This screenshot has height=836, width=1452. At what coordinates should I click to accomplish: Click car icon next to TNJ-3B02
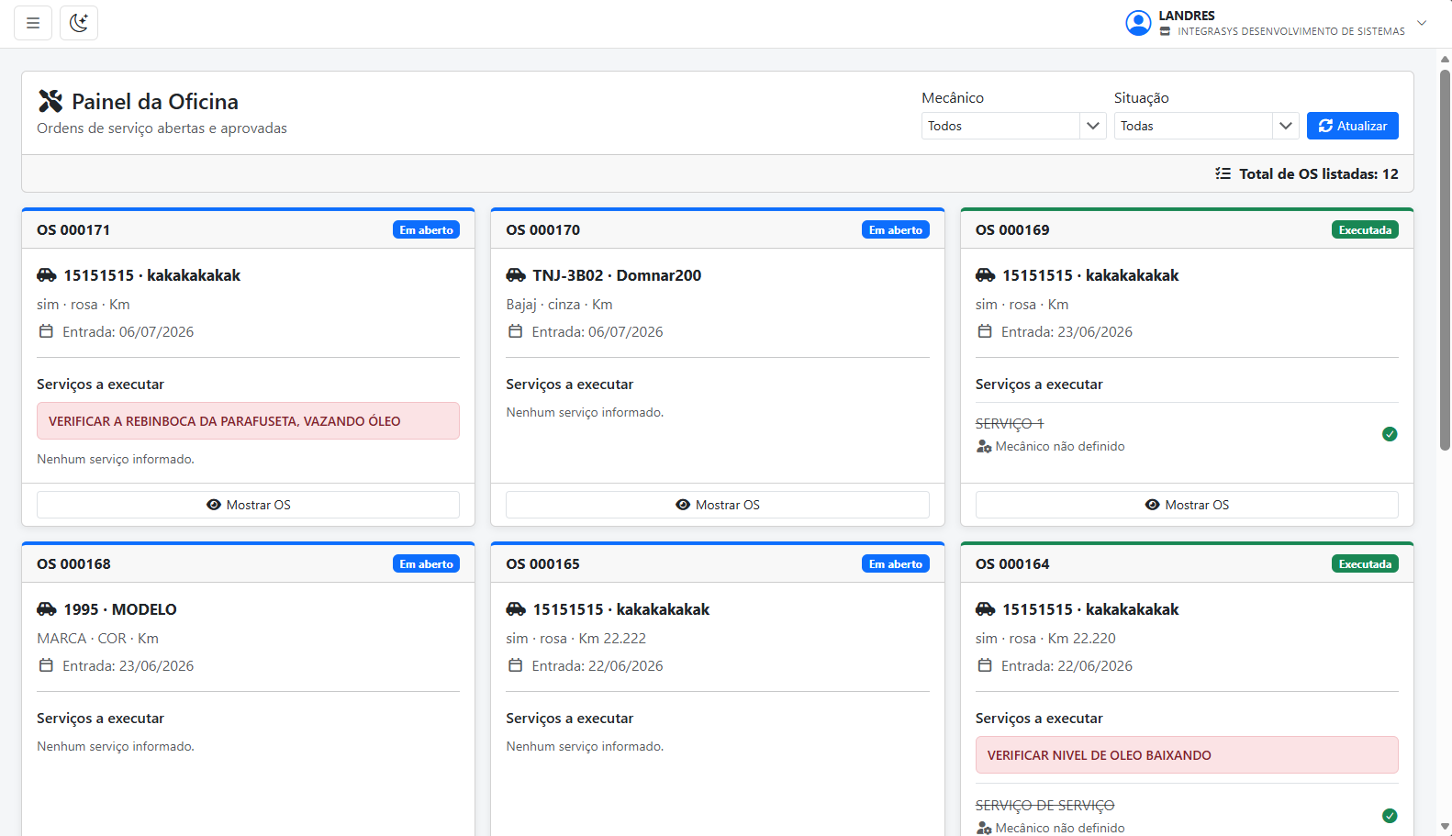pos(516,275)
